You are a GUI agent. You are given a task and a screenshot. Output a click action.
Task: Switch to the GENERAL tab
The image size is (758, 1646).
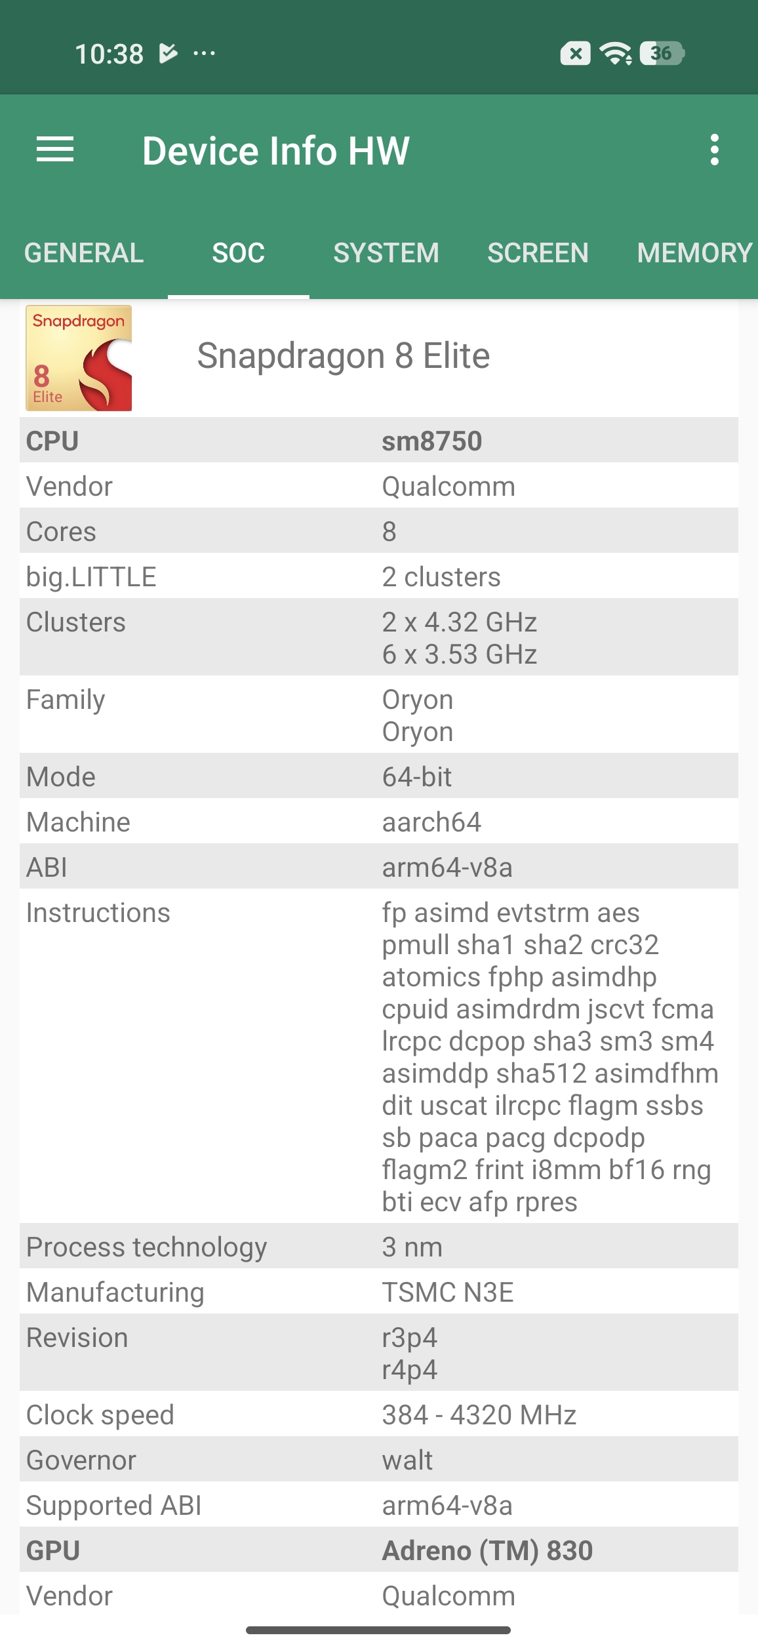click(x=84, y=253)
